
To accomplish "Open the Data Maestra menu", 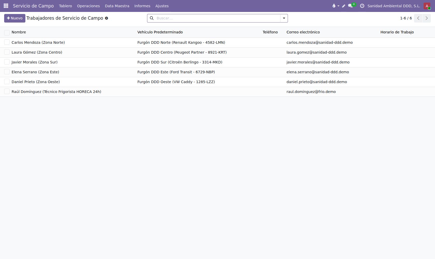I will pos(117,6).
